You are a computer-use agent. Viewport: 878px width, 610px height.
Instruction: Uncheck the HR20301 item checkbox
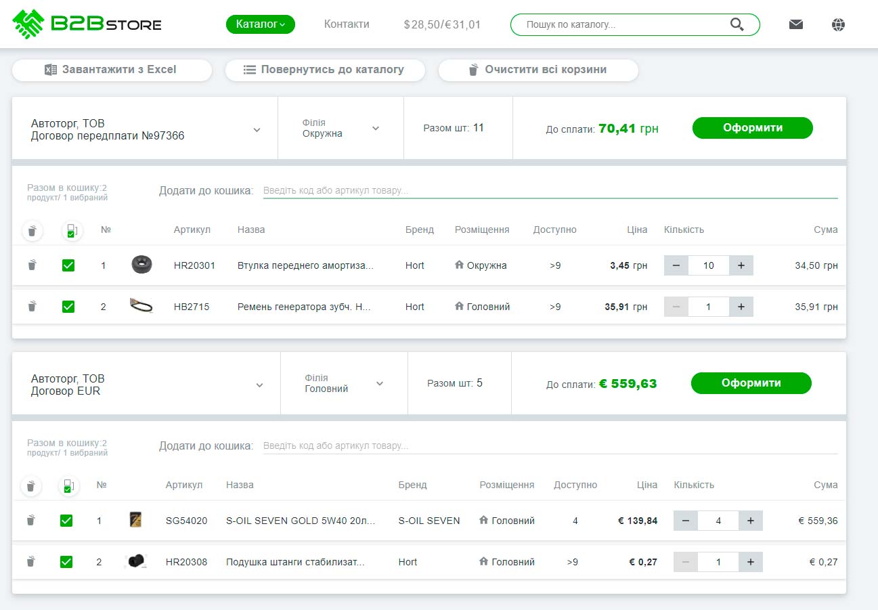68,265
